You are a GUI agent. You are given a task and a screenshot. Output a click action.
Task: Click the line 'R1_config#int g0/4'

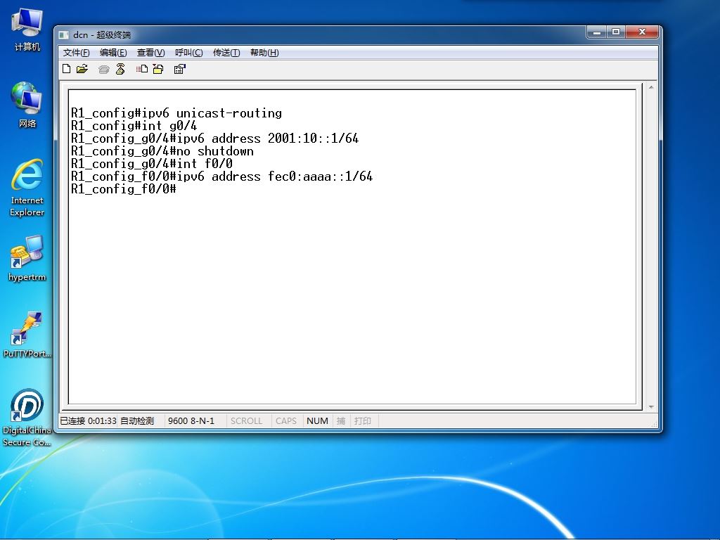pos(134,125)
